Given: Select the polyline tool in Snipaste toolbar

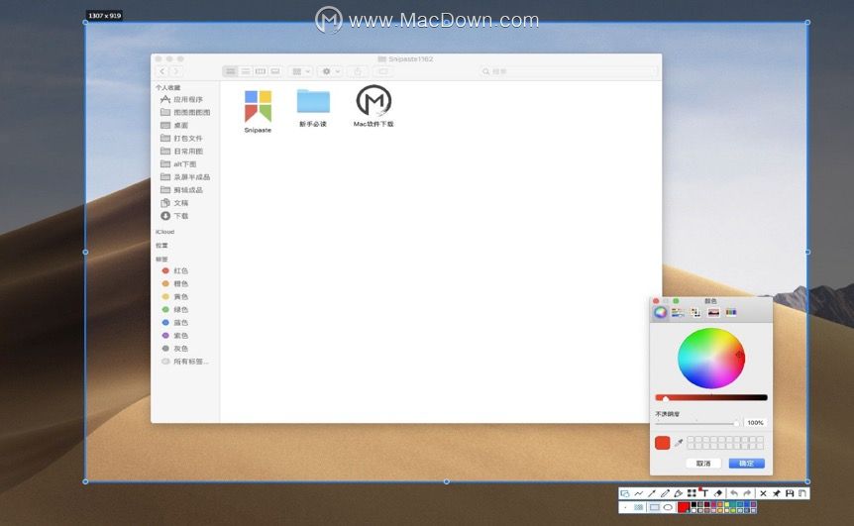Looking at the screenshot, I should [x=639, y=493].
